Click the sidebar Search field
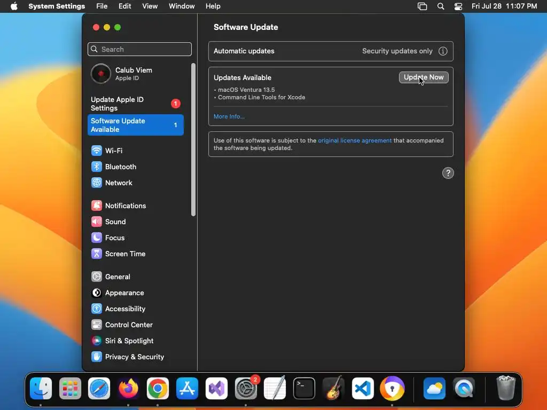 (x=139, y=49)
